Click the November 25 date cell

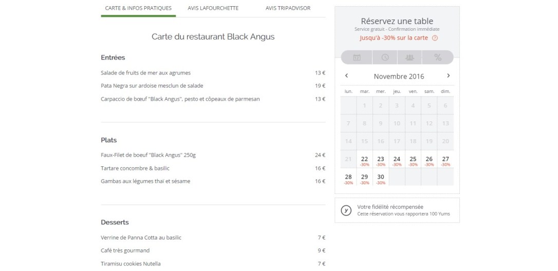tap(413, 161)
